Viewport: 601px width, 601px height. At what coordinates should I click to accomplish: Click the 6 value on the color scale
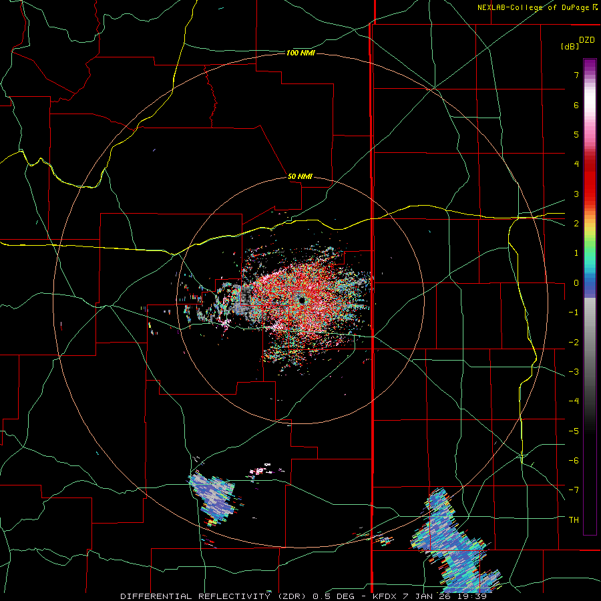click(576, 105)
